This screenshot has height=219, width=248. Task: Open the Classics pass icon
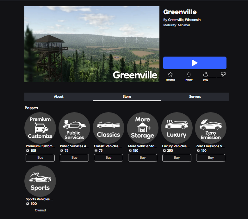click(108, 128)
